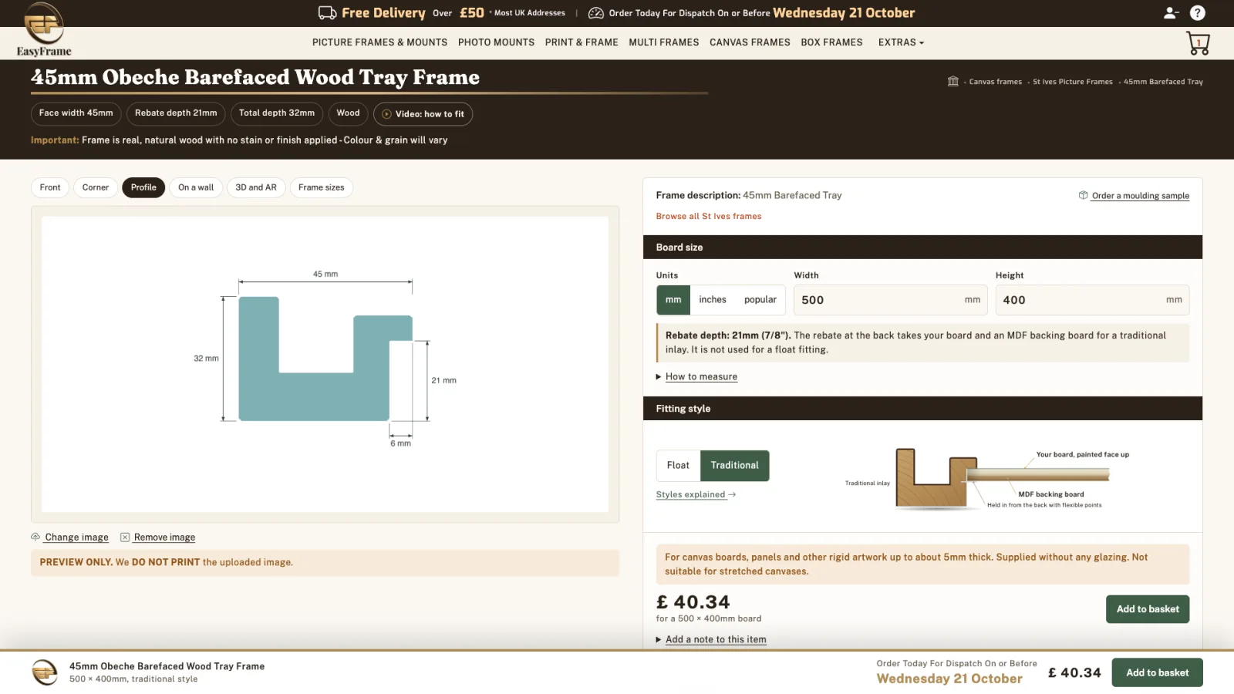
Task: Select inches units
Action: point(713,300)
